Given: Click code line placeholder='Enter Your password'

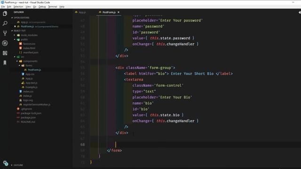Looking at the screenshot, I should click(167, 20).
